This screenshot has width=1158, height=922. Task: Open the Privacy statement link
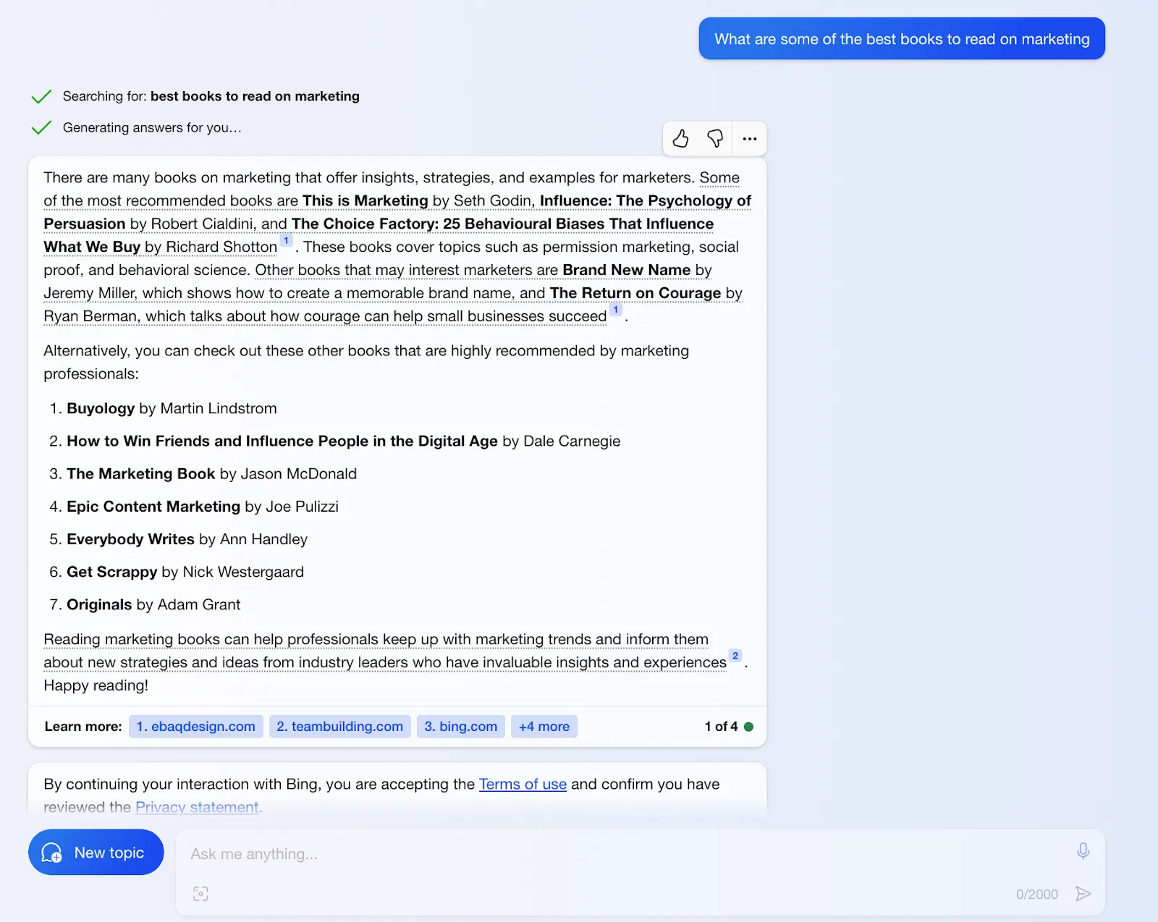198,808
